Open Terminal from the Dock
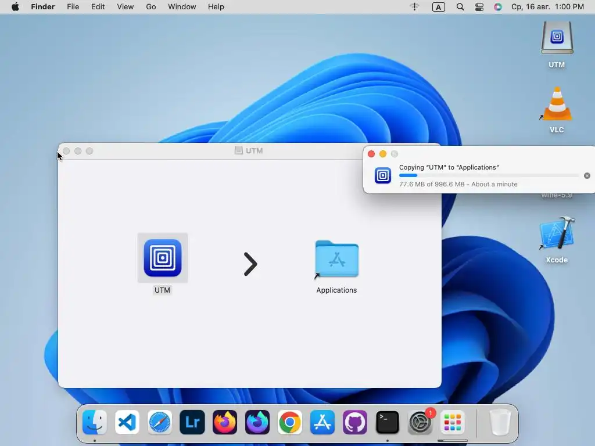This screenshot has height=446, width=595. coord(388,422)
